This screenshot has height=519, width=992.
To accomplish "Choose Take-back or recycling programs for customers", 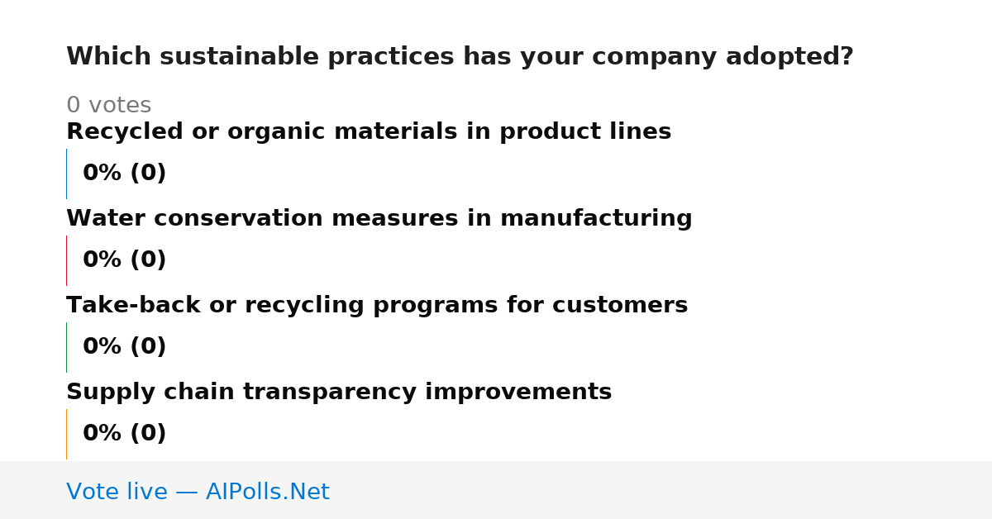I will 377,306.
